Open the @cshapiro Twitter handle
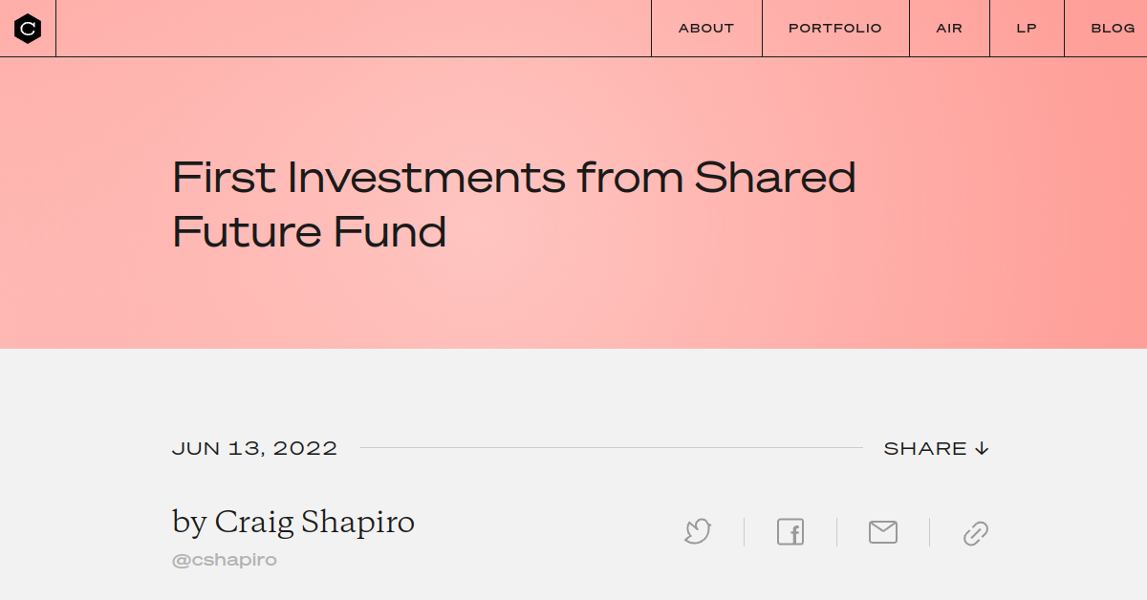 pos(225,559)
